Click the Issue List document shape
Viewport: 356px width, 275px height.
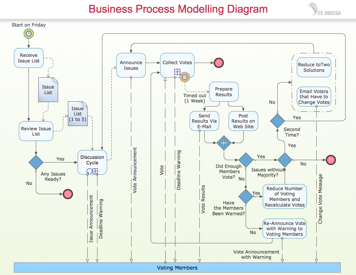(48, 89)
